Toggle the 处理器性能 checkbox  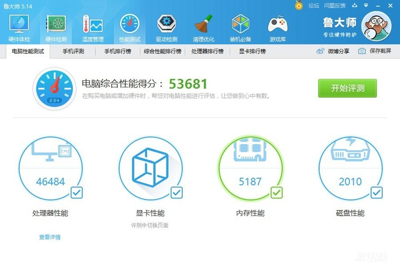click(x=76, y=193)
